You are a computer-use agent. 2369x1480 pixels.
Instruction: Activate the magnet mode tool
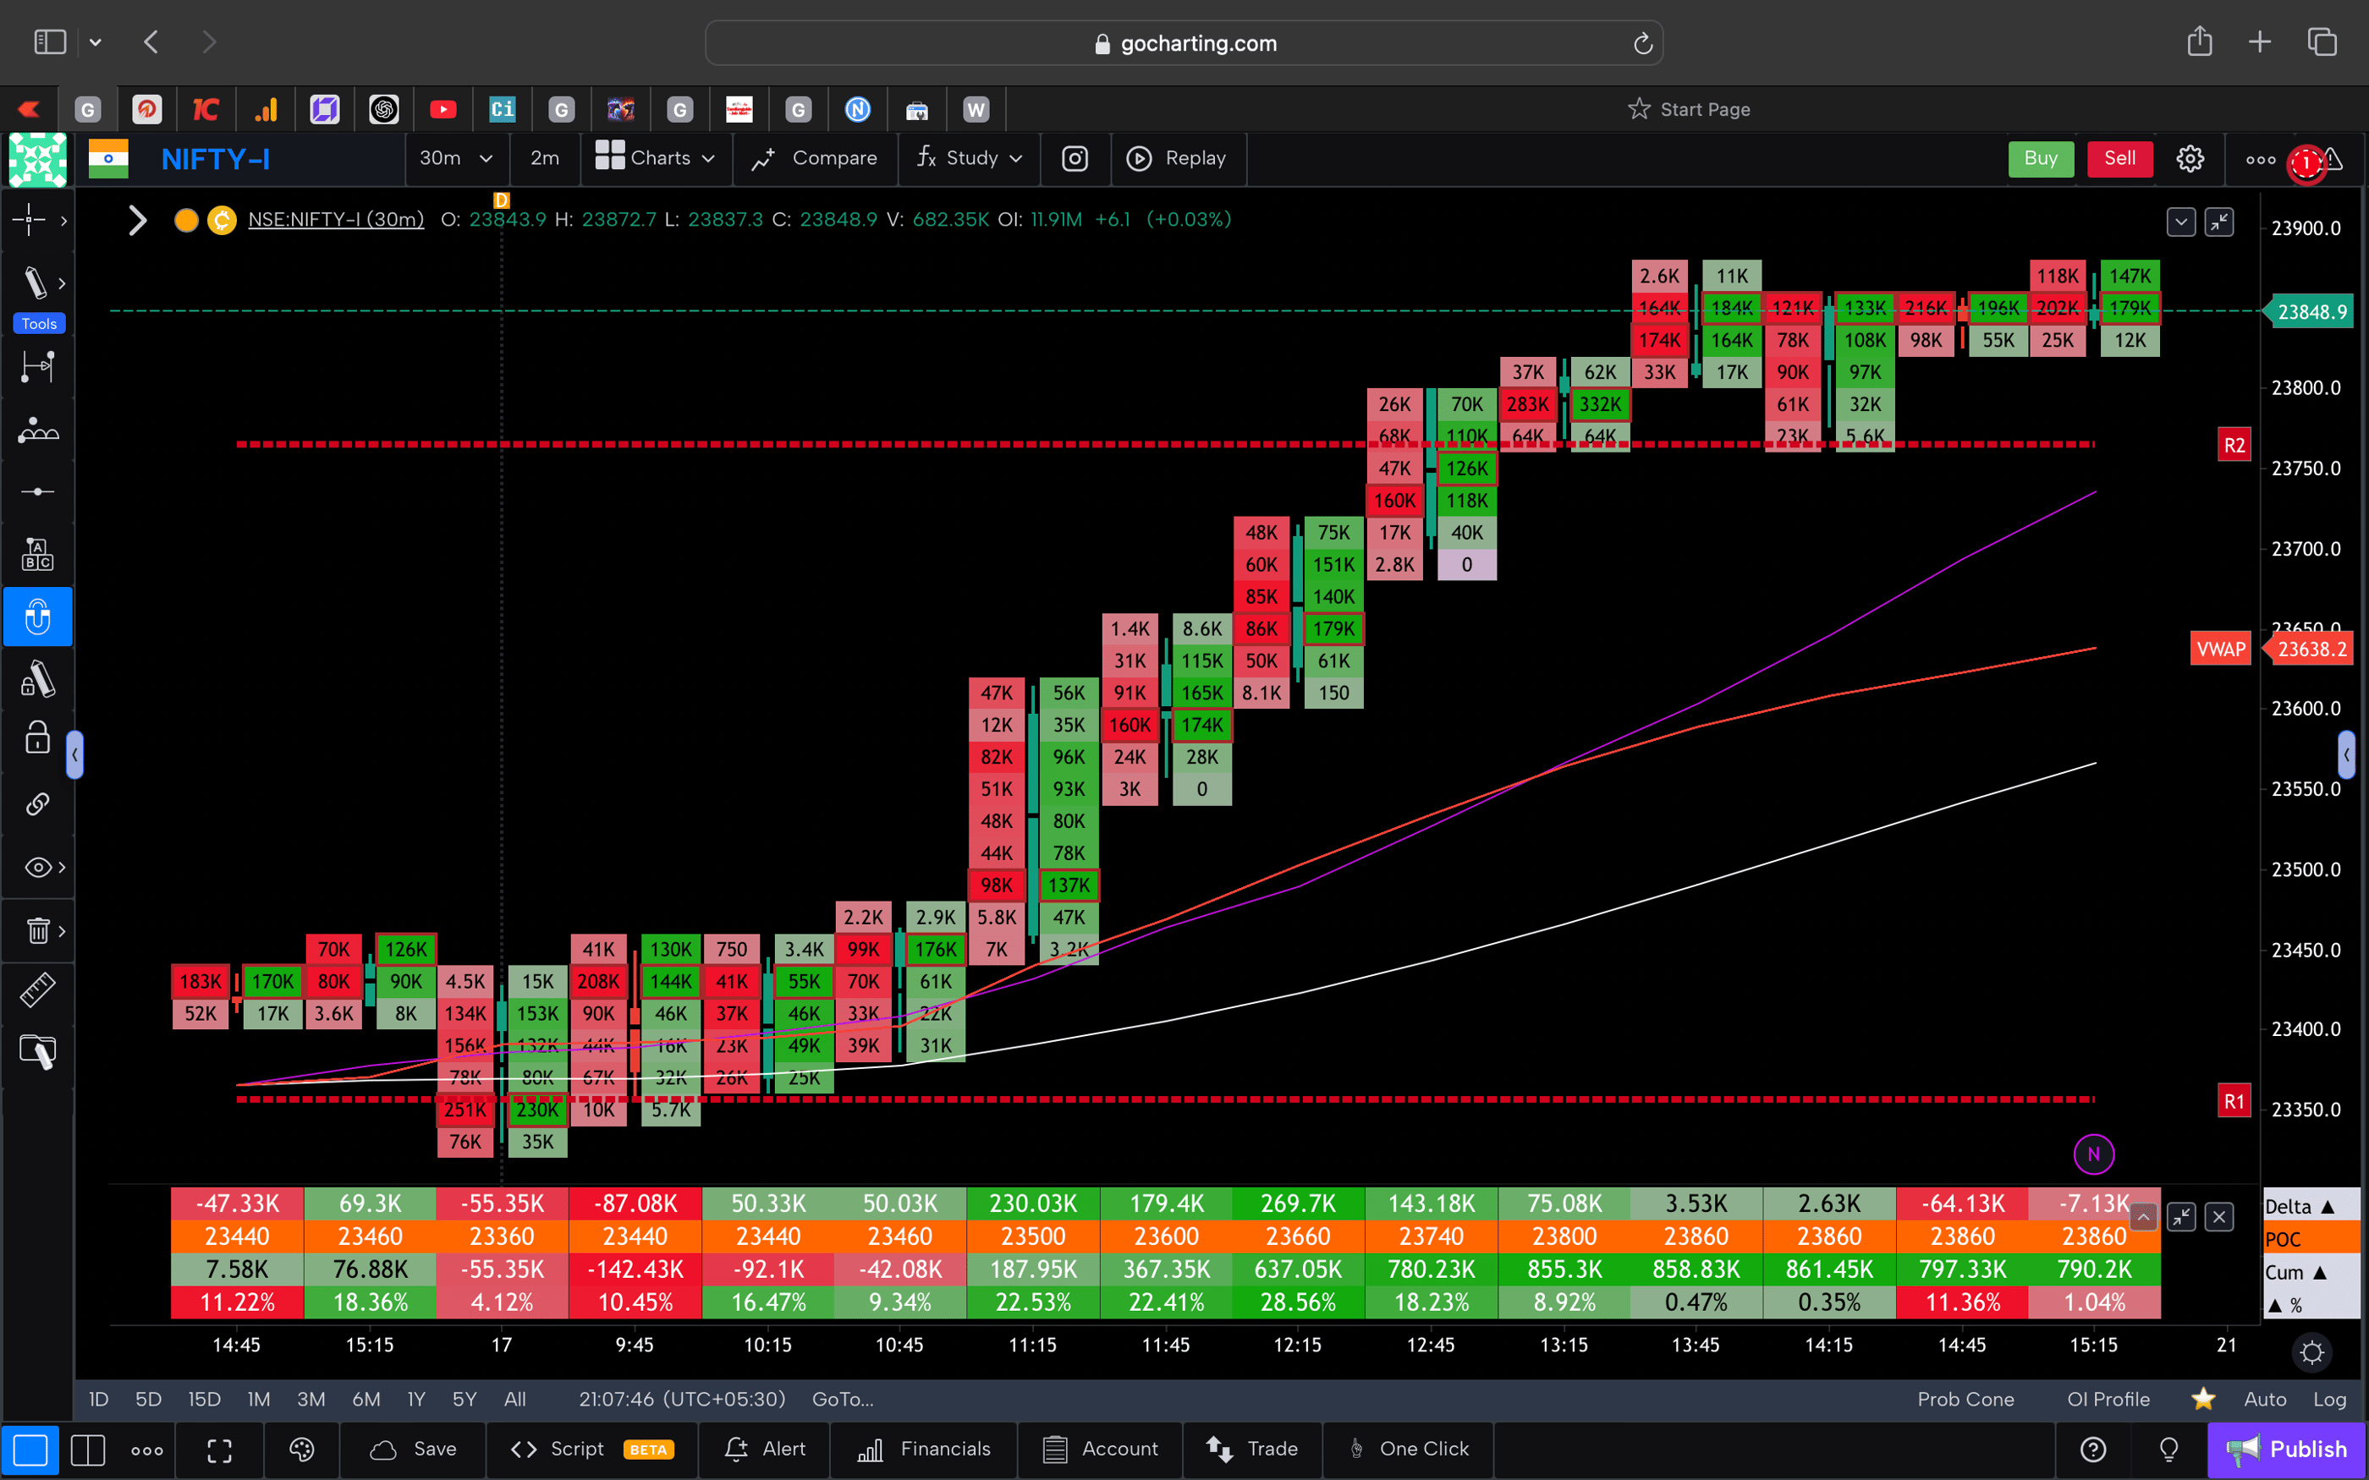click(38, 617)
